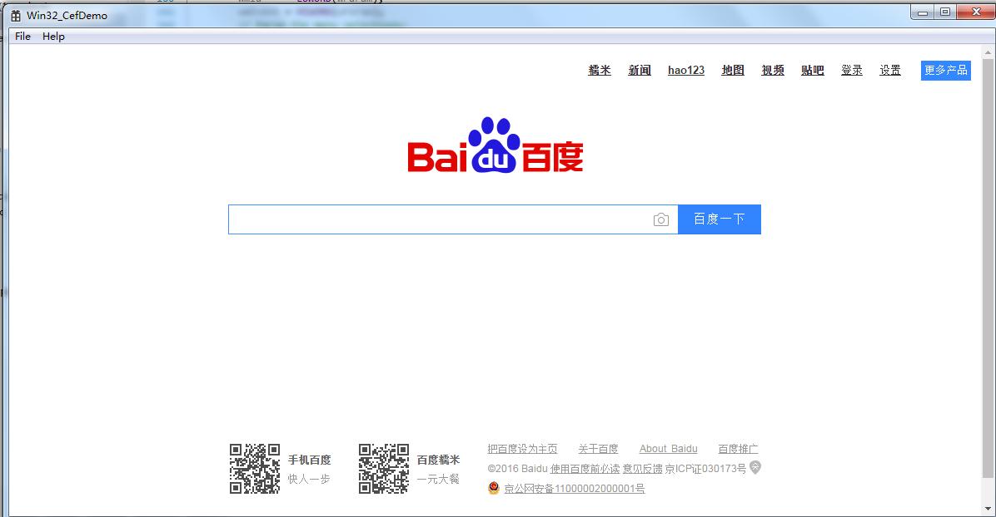This screenshot has height=517, width=996.
Task: Minimize the Win32_CefDemo window
Action: tap(923, 12)
